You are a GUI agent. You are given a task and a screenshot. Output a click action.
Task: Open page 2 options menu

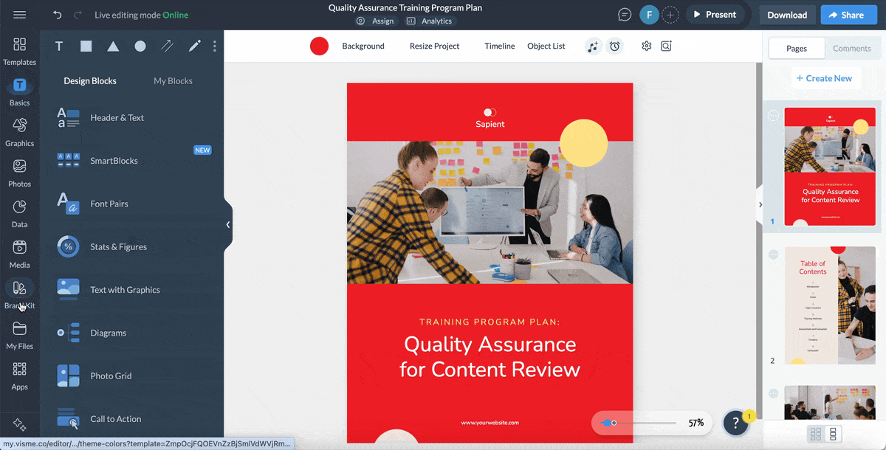[x=773, y=255]
